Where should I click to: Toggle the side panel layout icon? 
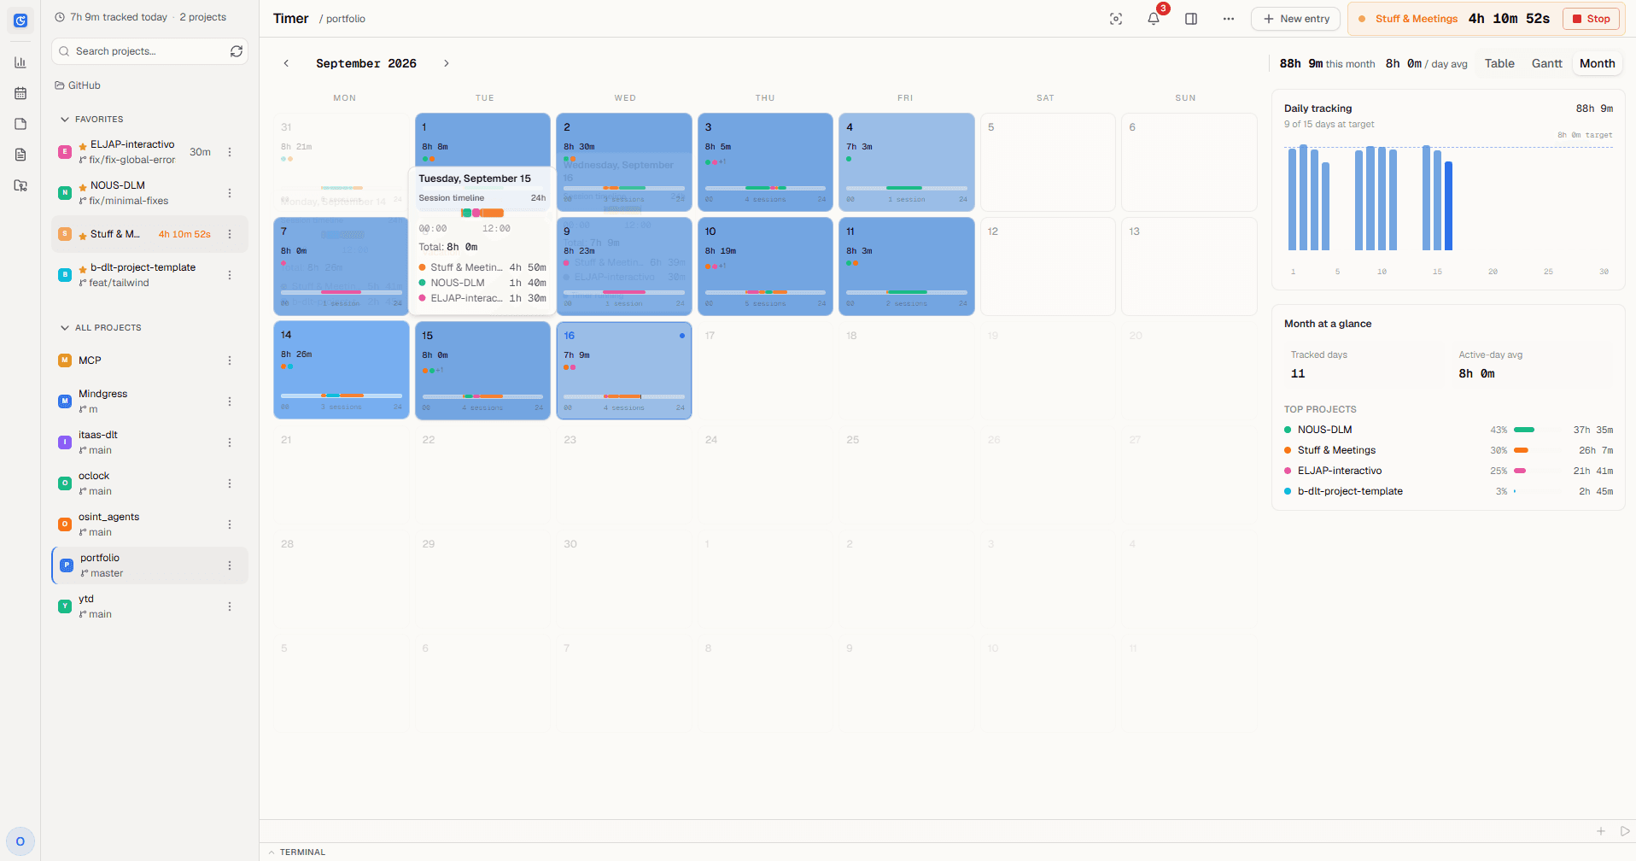pyautogui.click(x=1191, y=19)
